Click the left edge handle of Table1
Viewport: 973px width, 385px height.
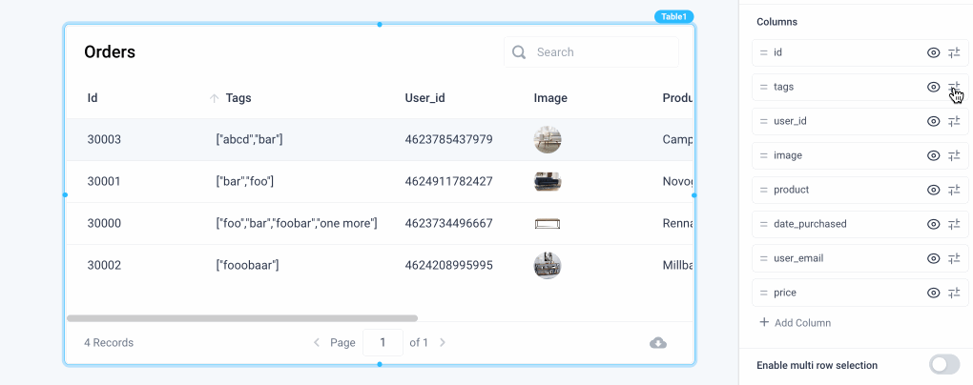point(65,194)
